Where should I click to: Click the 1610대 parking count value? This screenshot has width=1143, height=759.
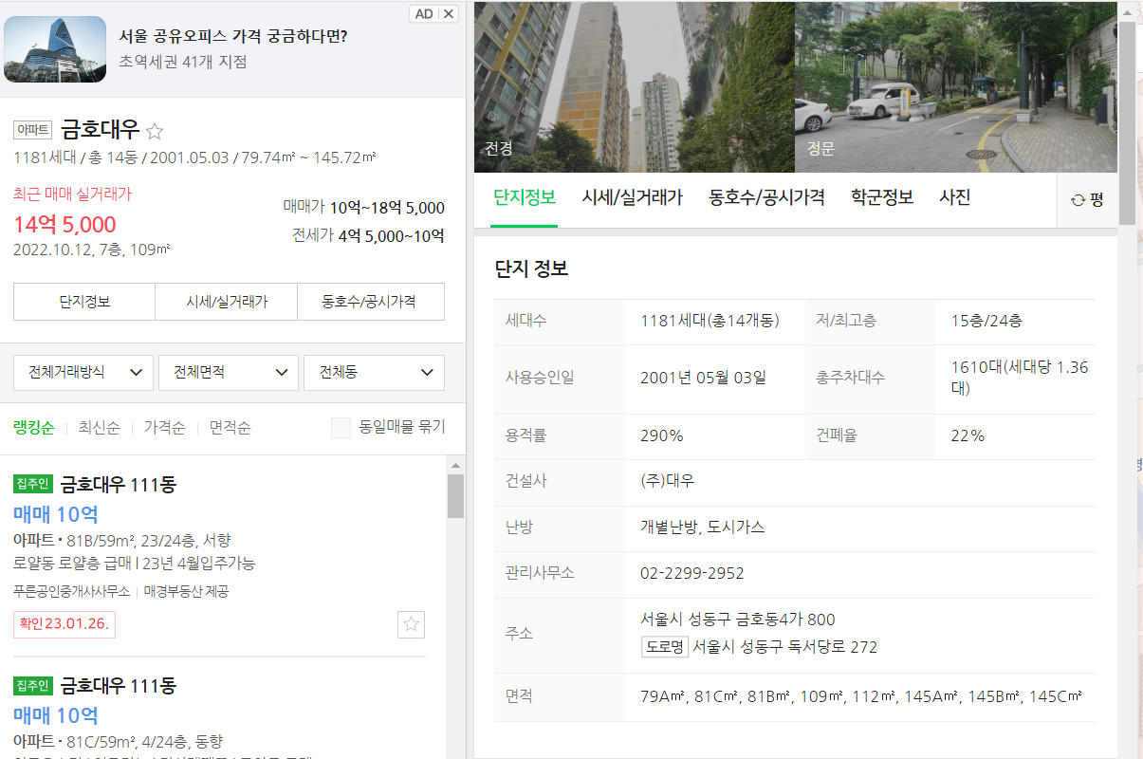click(x=1020, y=378)
